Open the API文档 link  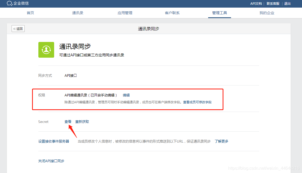(x=256, y=3)
